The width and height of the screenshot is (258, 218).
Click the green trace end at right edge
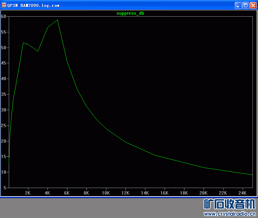pyautogui.click(x=252, y=175)
